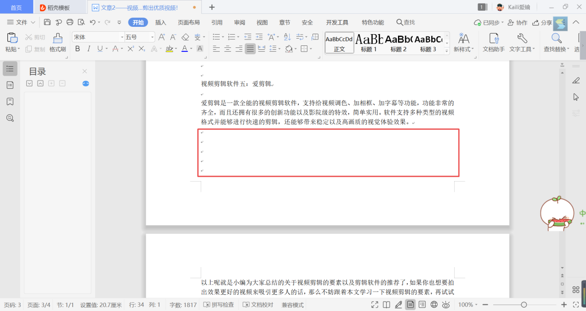Viewport: 586px width, 311px height.
Task: Click the print icon in quick toolbar
Action: [x=70, y=22]
